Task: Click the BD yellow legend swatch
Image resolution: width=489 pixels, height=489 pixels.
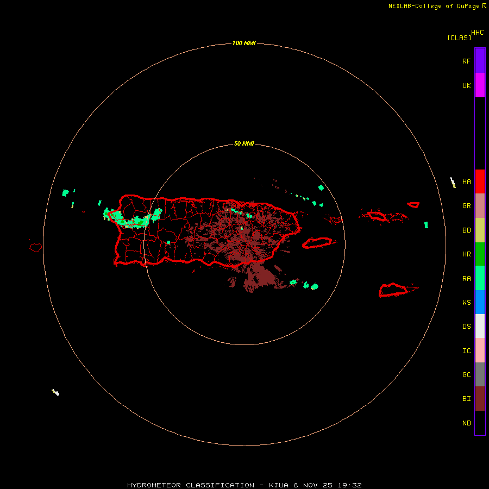Action: click(480, 230)
